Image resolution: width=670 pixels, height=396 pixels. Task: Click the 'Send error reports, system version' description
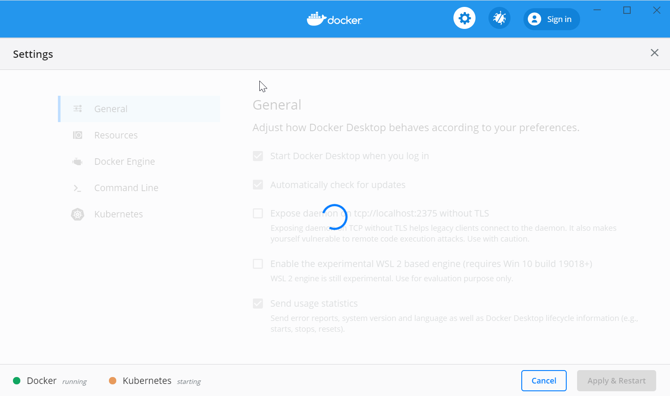click(x=454, y=324)
